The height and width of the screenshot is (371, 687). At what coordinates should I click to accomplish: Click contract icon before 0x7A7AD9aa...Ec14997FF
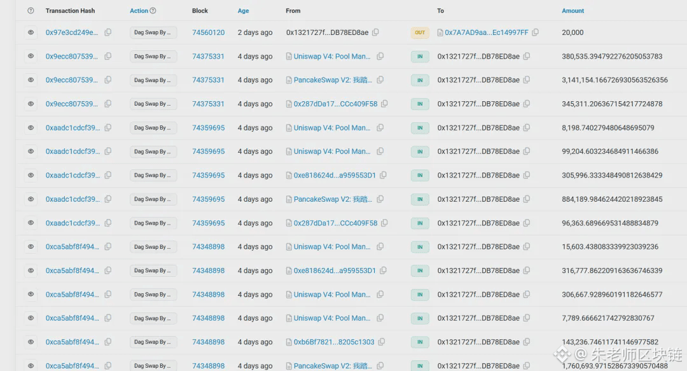click(x=440, y=32)
